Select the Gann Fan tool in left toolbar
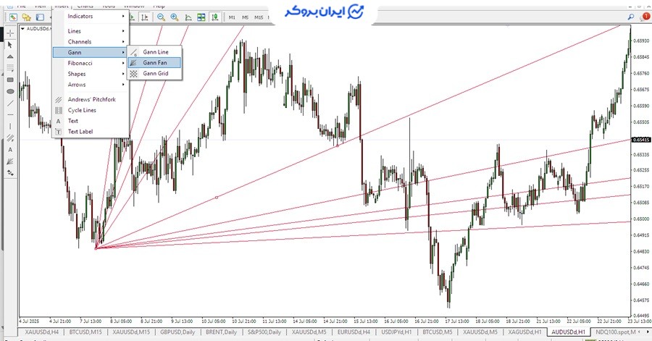This screenshot has width=652, height=341. click(10, 161)
